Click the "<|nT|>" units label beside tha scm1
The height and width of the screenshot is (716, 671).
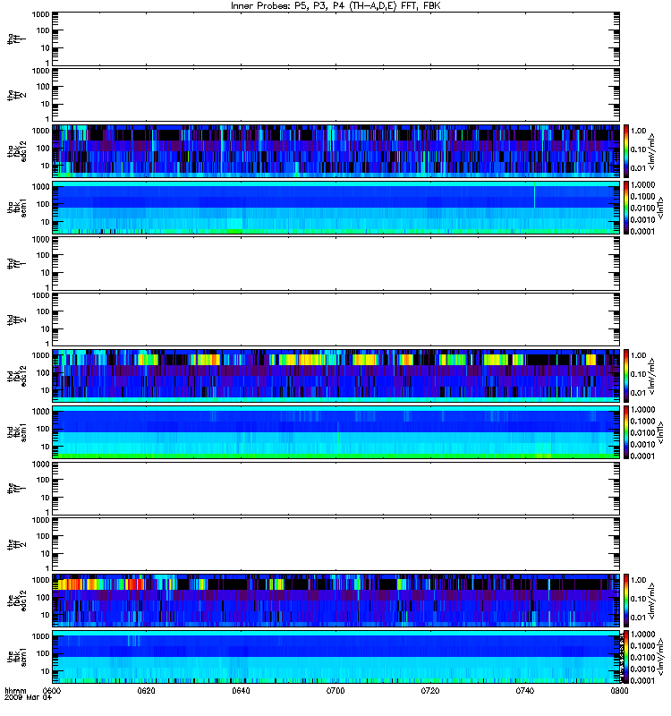coord(660,208)
